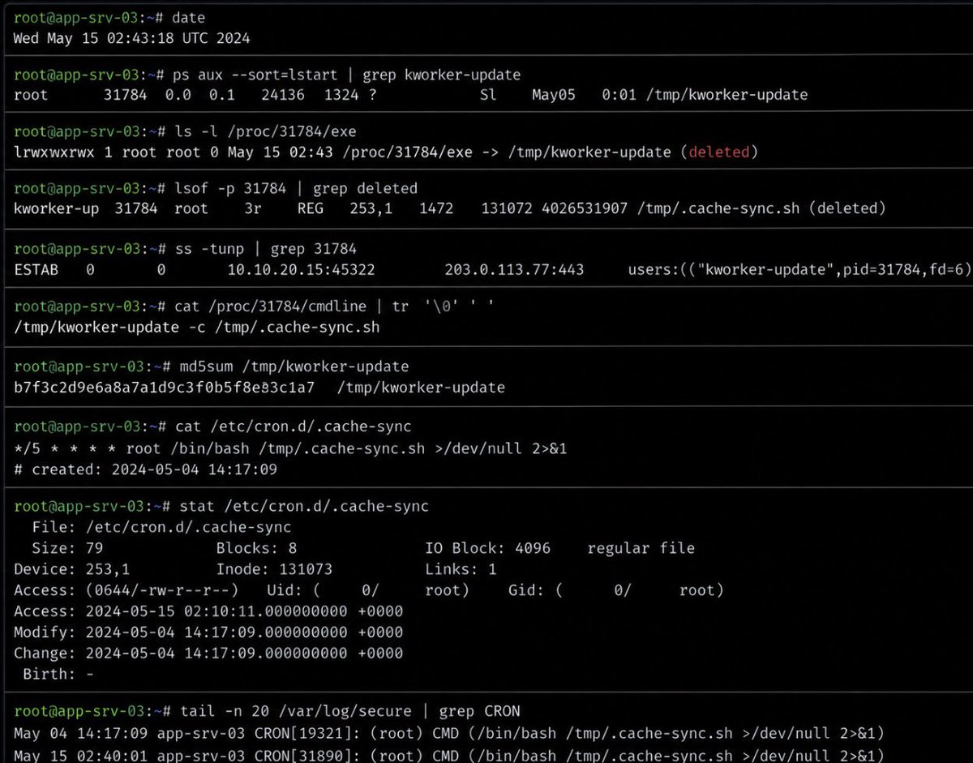Click the date output 'Wed May 15 02:43:18 UTC 2024'
Viewport: 973px width, 763px height.
(132, 37)
